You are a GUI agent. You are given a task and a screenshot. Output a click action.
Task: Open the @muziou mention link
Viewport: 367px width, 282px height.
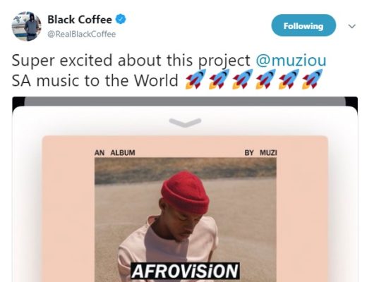coord(291,60)
